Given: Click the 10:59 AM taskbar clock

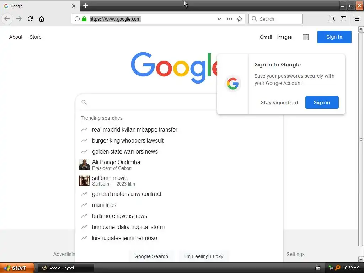Looking at the screenshot, I should [351, 268].
